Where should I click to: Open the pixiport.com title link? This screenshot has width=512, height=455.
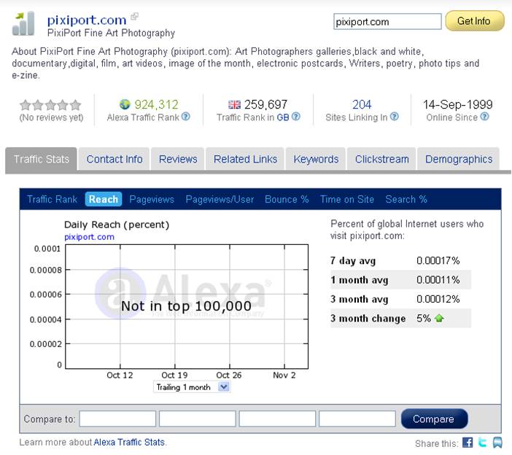coord(87,20)
